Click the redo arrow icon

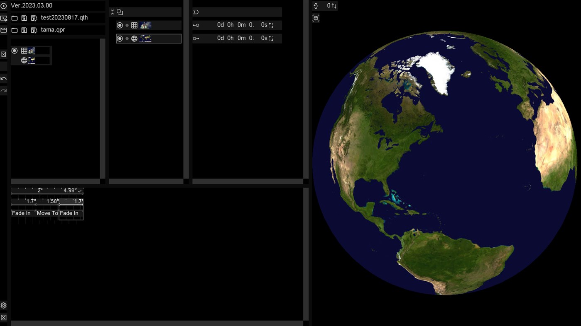[x=4, y=90]
